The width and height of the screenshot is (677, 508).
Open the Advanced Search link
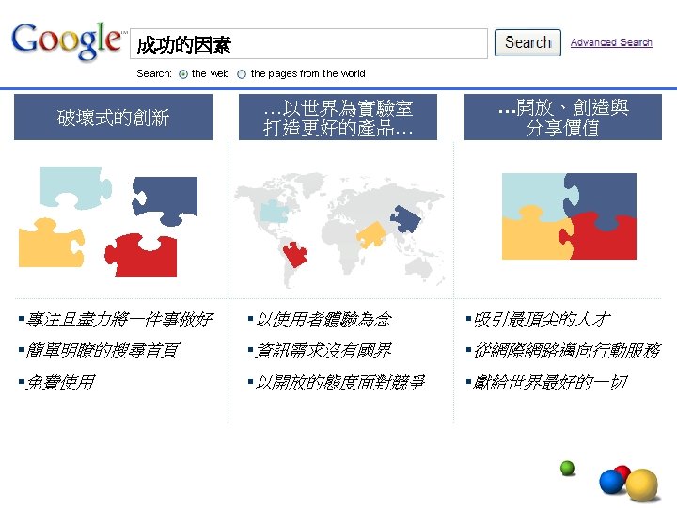[x=611, y=42]
